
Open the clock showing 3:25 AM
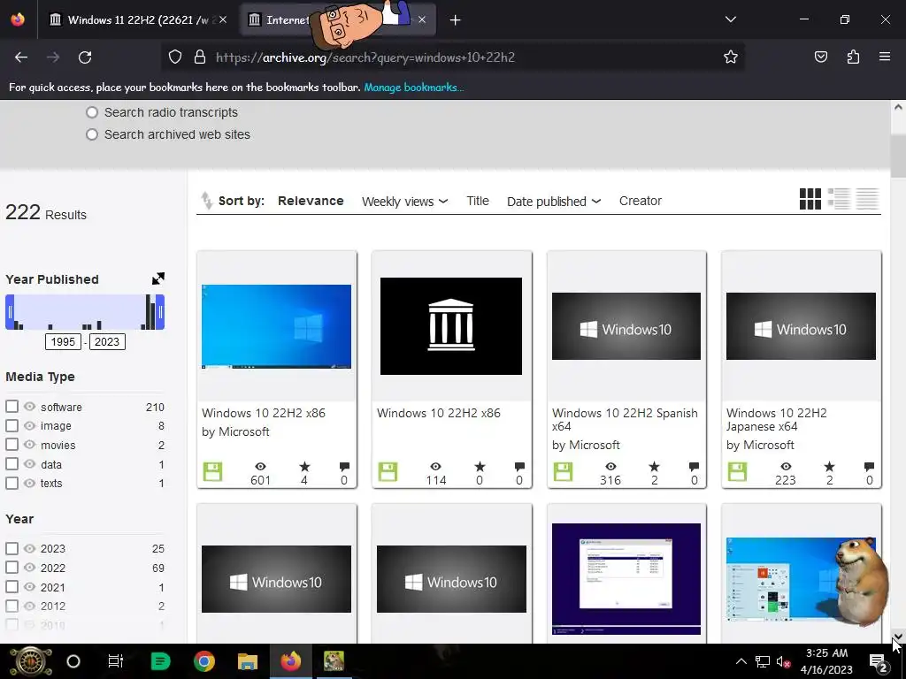click(826, 661)
